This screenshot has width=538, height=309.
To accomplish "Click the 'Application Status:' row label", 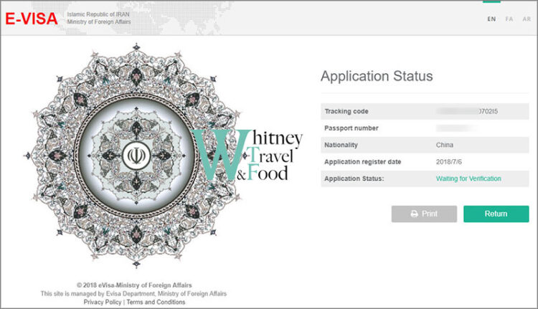I will [x=354, y=179].
